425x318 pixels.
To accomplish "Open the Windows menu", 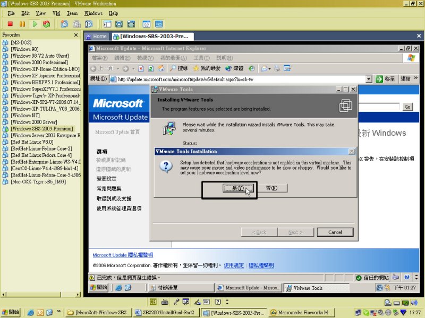I will coord(93,13).
